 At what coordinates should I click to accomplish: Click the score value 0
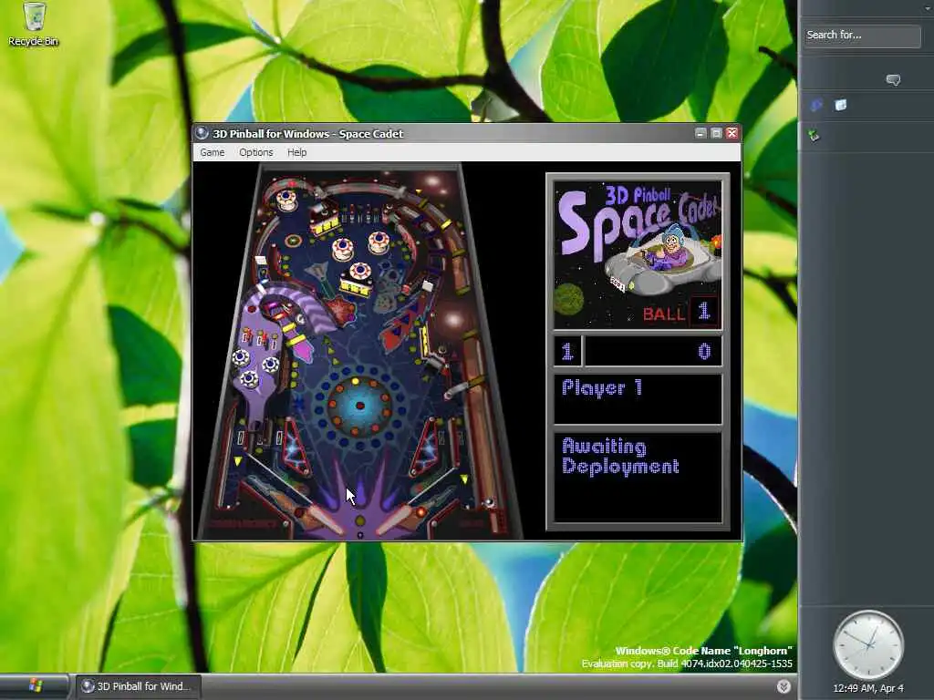[705, 351]
